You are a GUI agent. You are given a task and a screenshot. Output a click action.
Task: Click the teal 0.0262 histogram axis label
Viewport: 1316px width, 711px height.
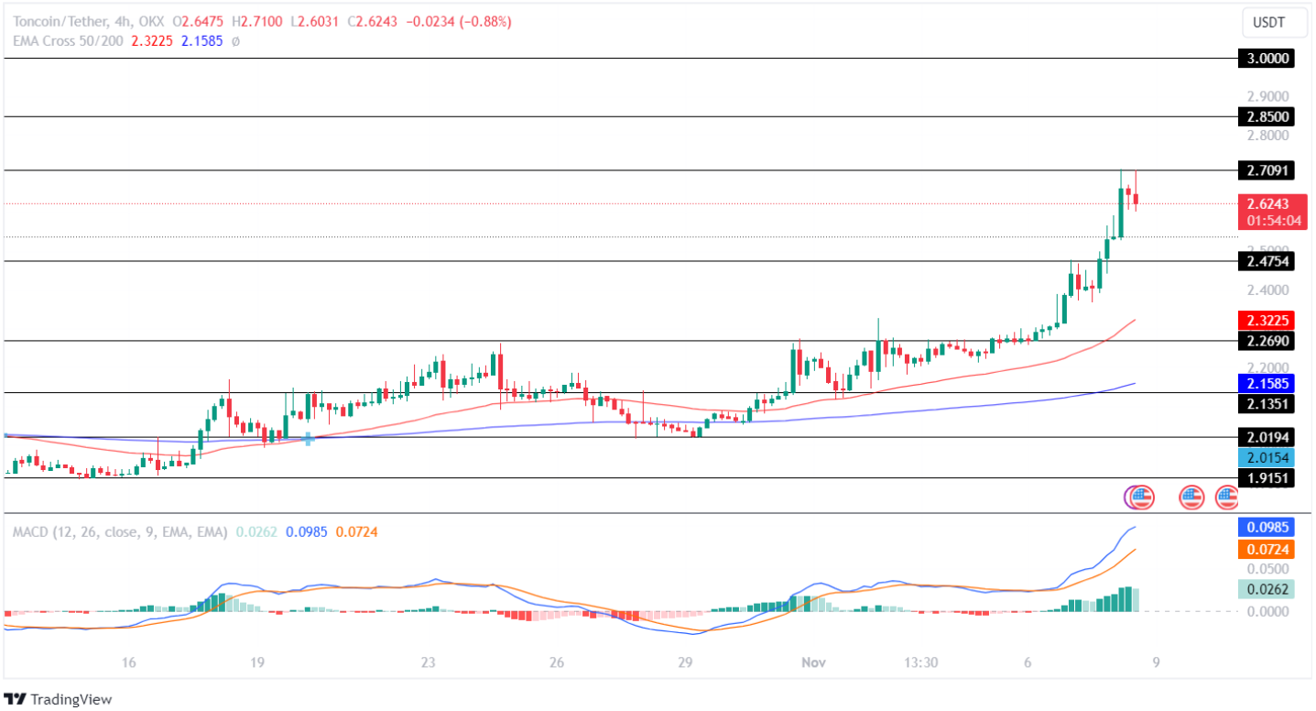pos(1266,589)
